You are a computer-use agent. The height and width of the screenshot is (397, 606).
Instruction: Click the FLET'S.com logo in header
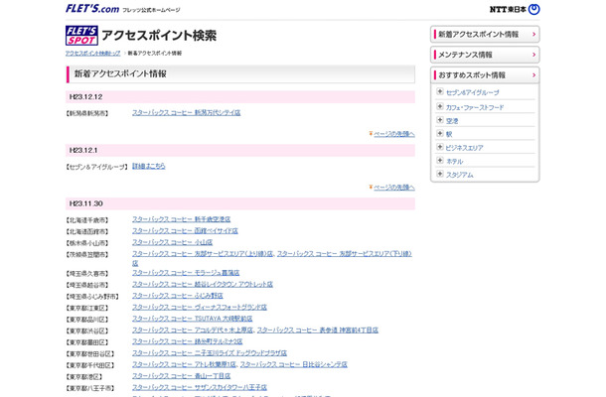[92, 9]
